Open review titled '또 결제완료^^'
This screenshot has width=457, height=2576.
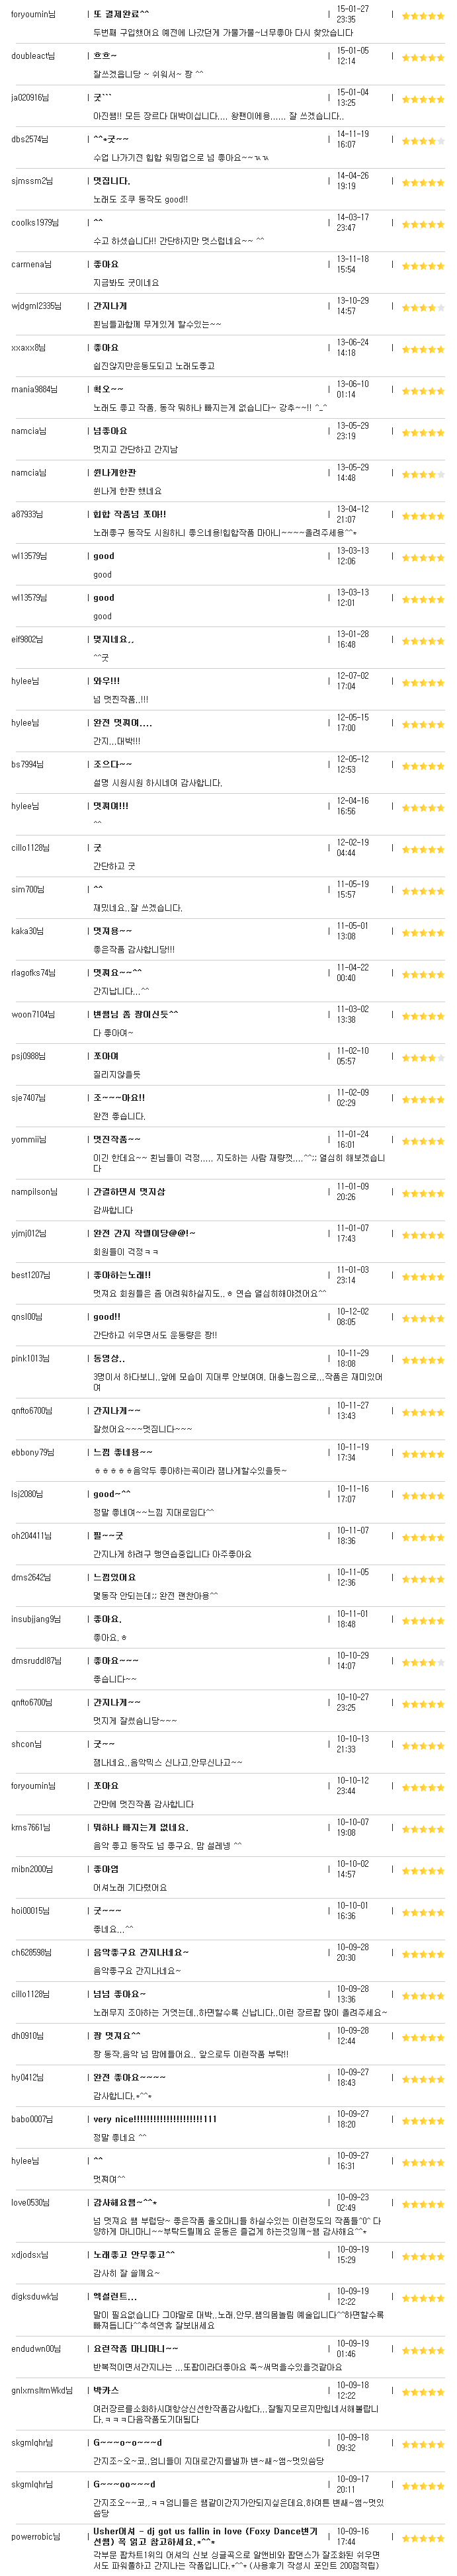(121, 14)
